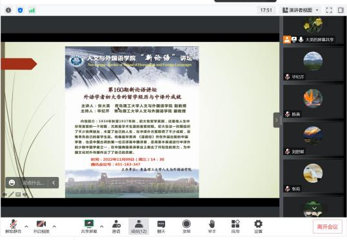Check the green network signal icon
Viewport: 347px width, 240px height.
click(32, 10)
